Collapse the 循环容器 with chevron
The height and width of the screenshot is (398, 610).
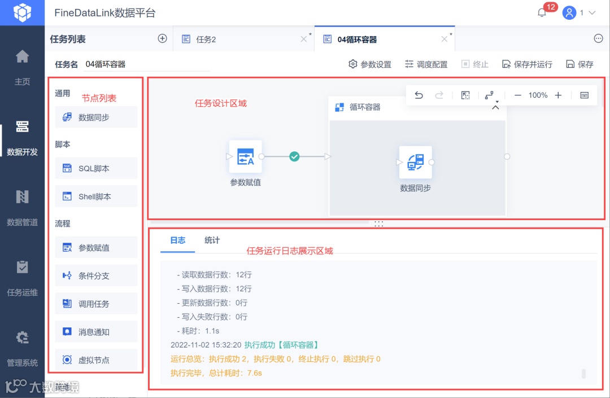[495, 107]
